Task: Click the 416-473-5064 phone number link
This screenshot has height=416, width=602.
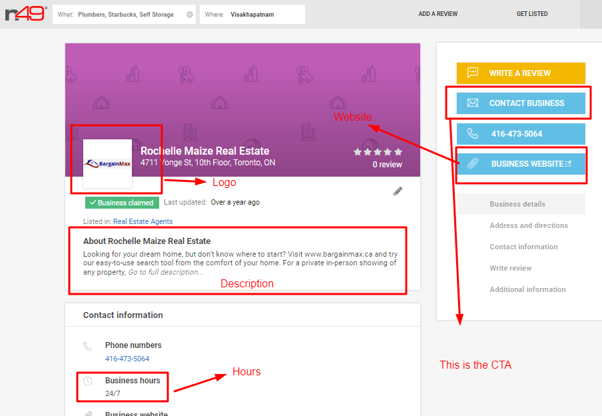Action: click(x=127, y=359)
